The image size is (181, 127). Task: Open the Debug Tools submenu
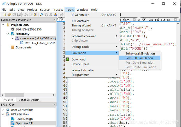tap(92, 47)
